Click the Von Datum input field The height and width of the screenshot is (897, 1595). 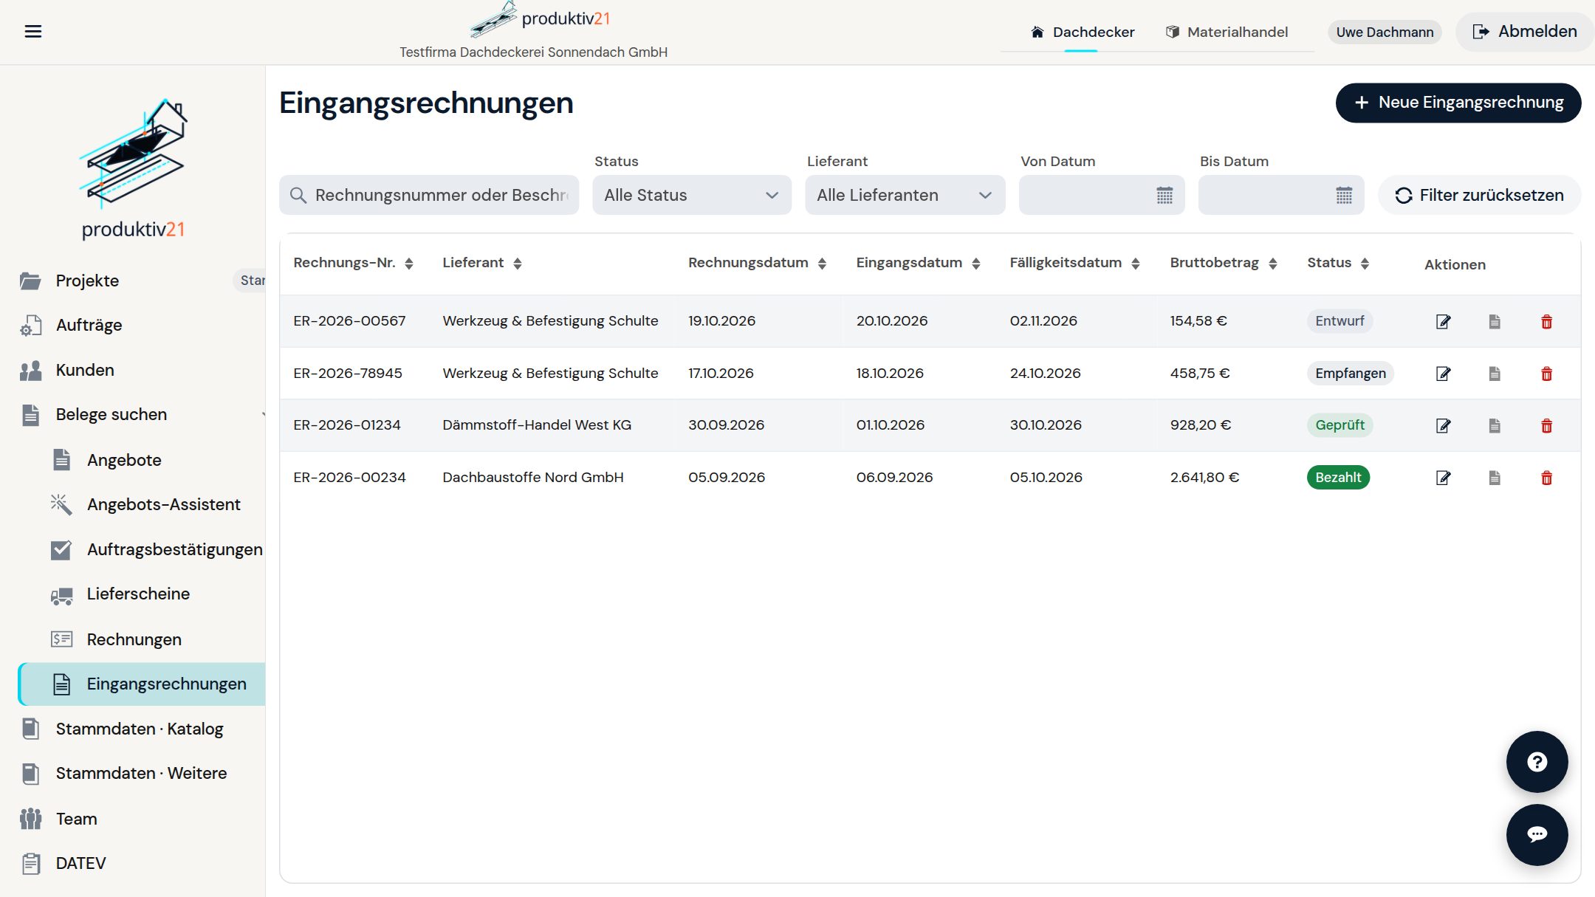pyautogui.click(x=1102, y=195)
